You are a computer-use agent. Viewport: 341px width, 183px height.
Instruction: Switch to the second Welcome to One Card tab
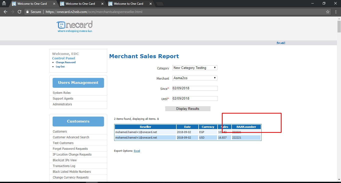(x=80, y=4)
